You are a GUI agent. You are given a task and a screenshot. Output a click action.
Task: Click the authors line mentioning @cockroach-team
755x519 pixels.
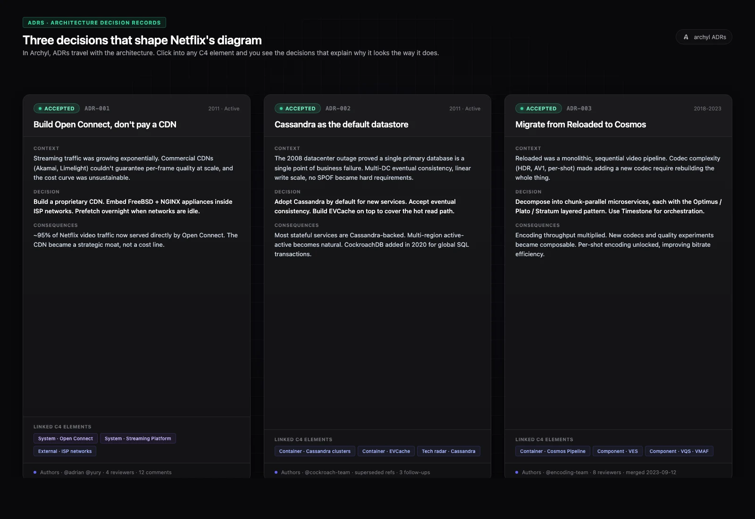pos(355,472)
